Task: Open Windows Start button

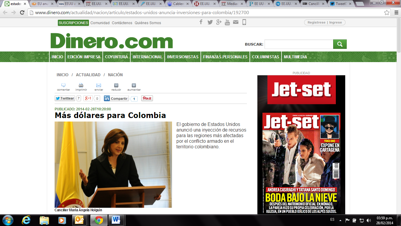Action: click(8, 220)
